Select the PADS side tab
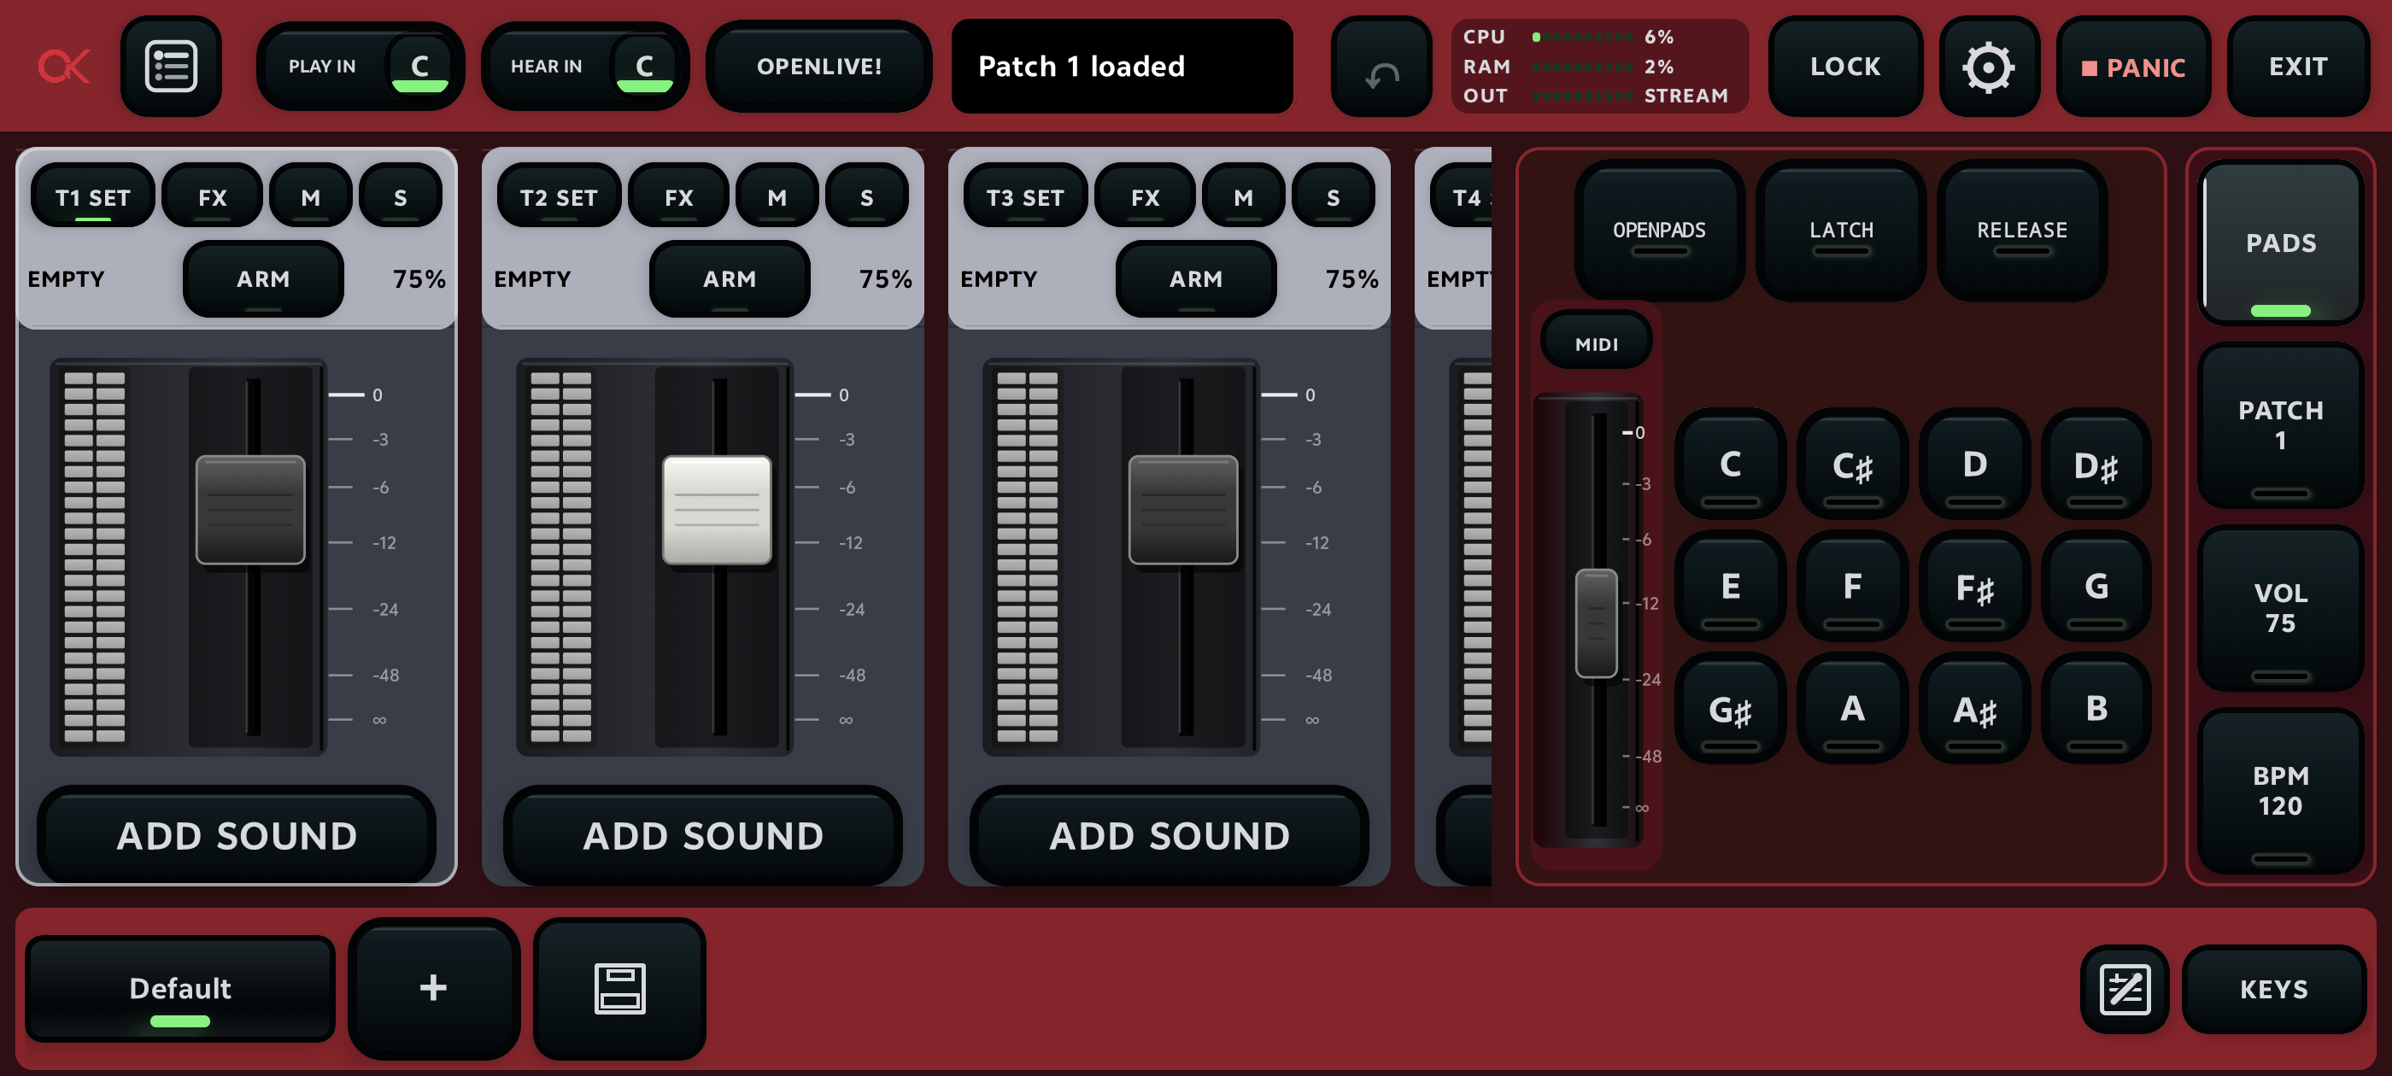 (x=2281, y=243)
